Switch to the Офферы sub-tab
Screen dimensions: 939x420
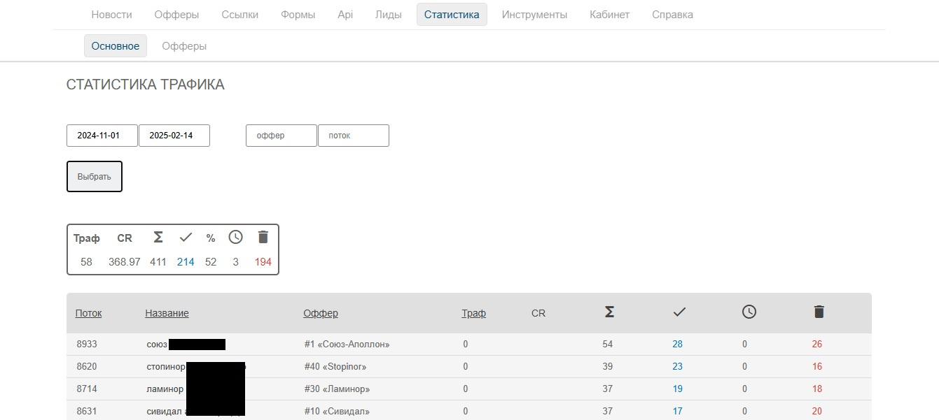184,46
